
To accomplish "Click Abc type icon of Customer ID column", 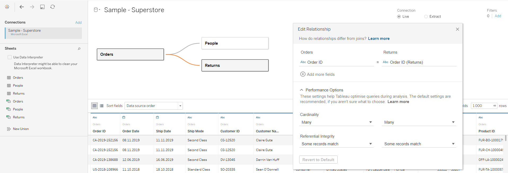I will click(223, 118).
